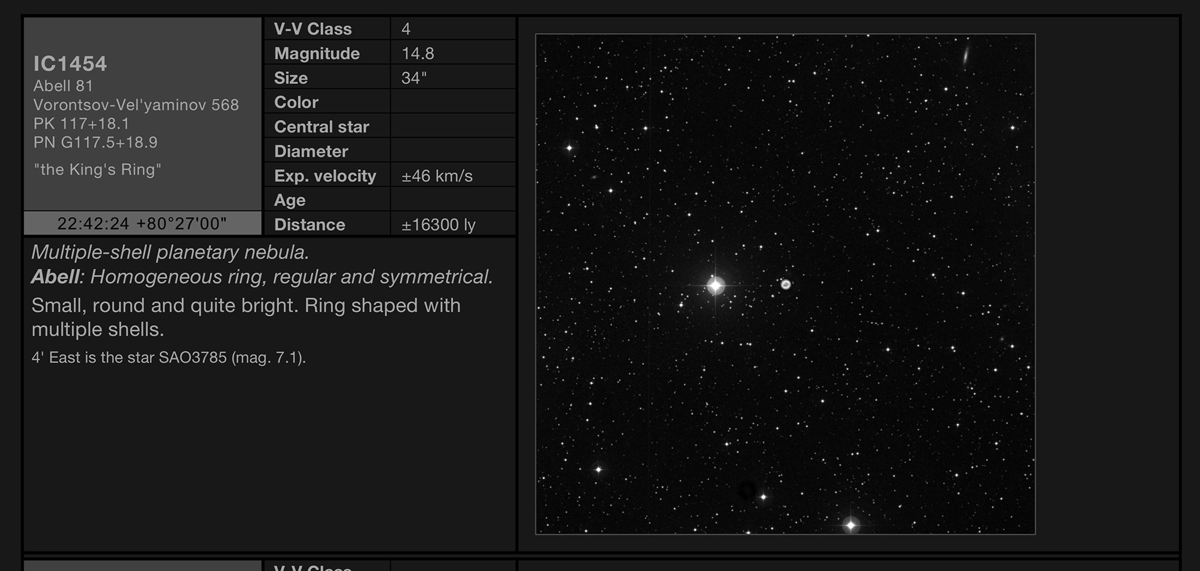
Task: Click the size value 34"
Action: tap(414, 78)
